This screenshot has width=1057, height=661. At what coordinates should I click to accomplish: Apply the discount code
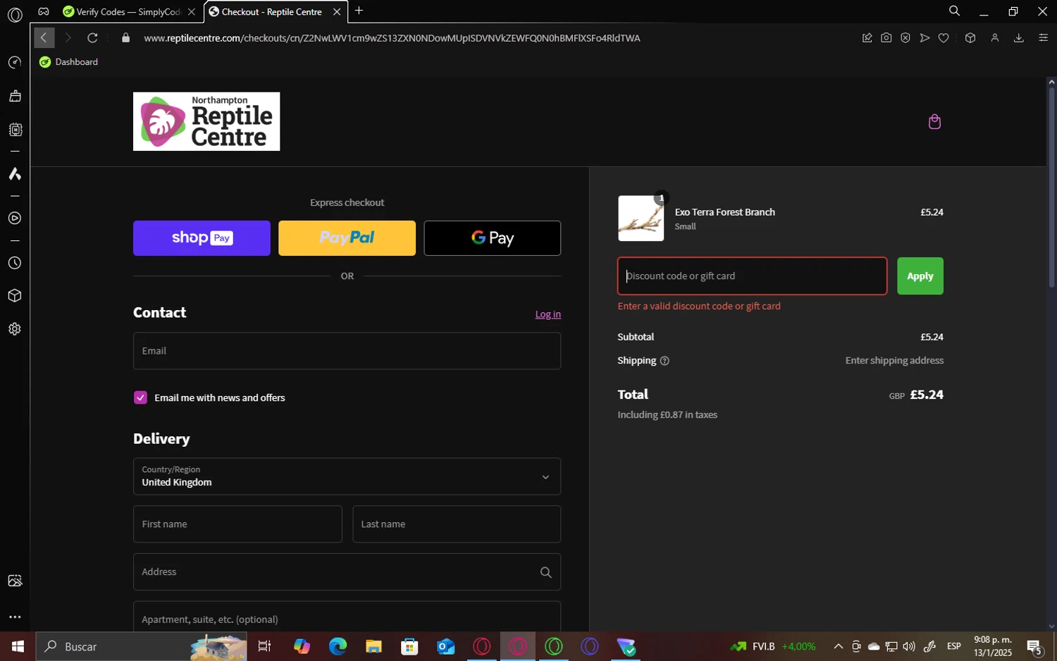point(920,276)
